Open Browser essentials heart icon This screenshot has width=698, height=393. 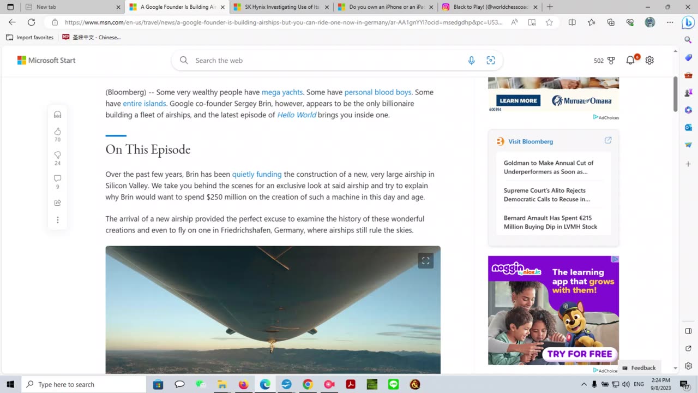click(630, 22)
